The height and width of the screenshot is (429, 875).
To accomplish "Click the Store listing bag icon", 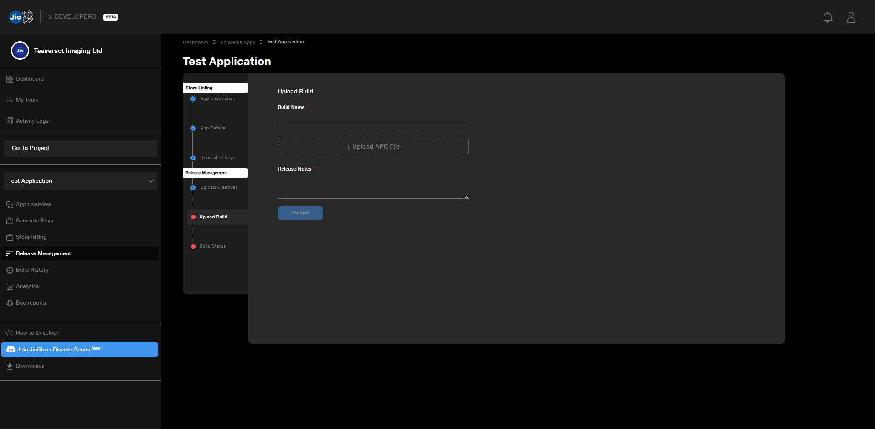I will coord(10,238).
